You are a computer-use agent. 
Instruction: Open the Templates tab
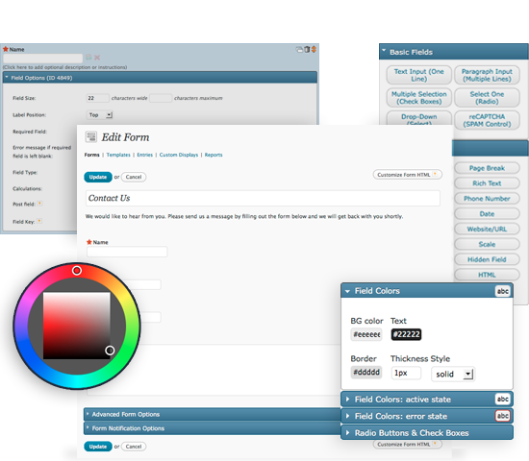118,155
